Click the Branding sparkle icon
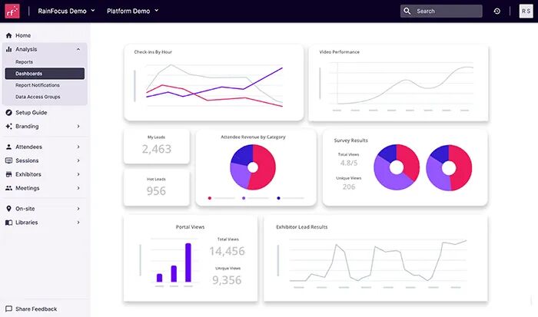 tap(9, 126)
